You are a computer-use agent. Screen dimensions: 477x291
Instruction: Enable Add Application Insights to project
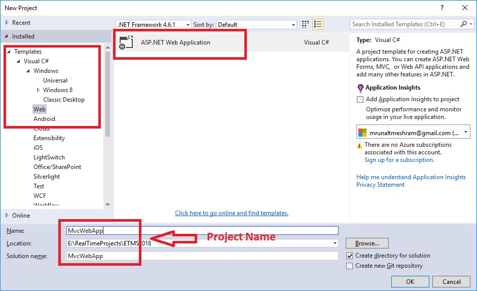[360, 99]
